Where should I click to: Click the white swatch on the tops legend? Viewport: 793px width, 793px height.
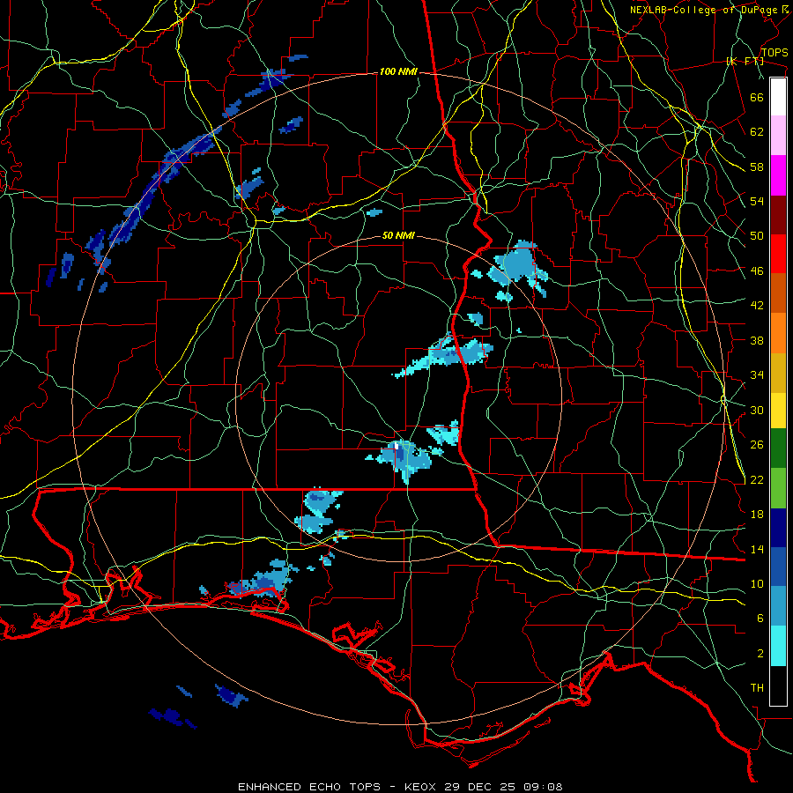(x=778, y=97)
